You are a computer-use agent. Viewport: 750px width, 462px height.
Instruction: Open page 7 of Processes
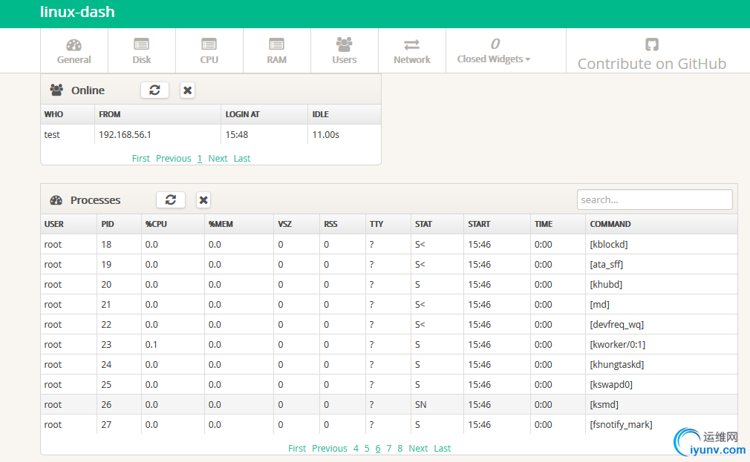[389, 448]
